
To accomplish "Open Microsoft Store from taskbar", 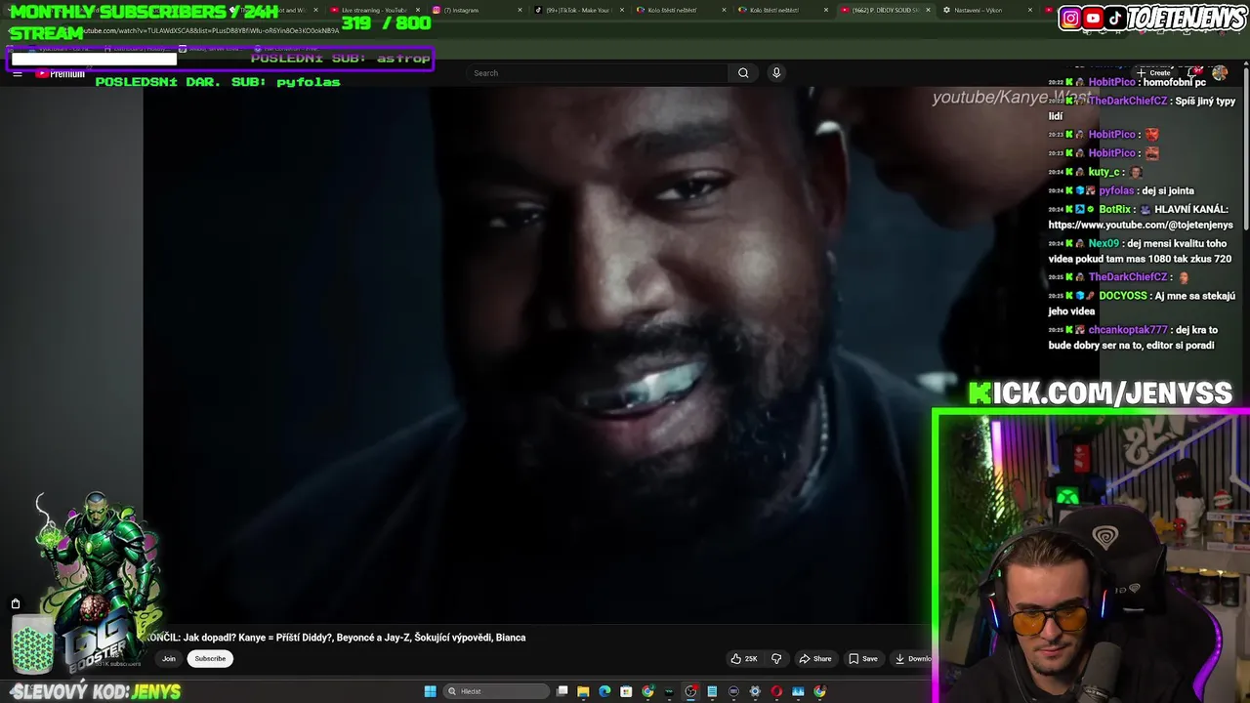I will pos(627,691).
